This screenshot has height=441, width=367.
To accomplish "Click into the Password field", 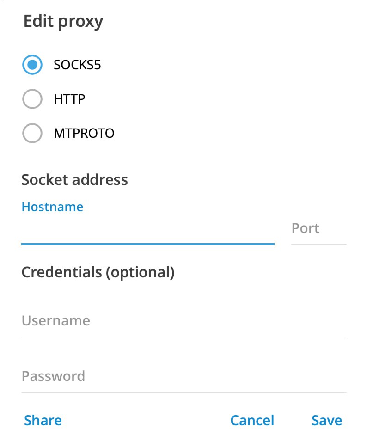I will [183, 376].
